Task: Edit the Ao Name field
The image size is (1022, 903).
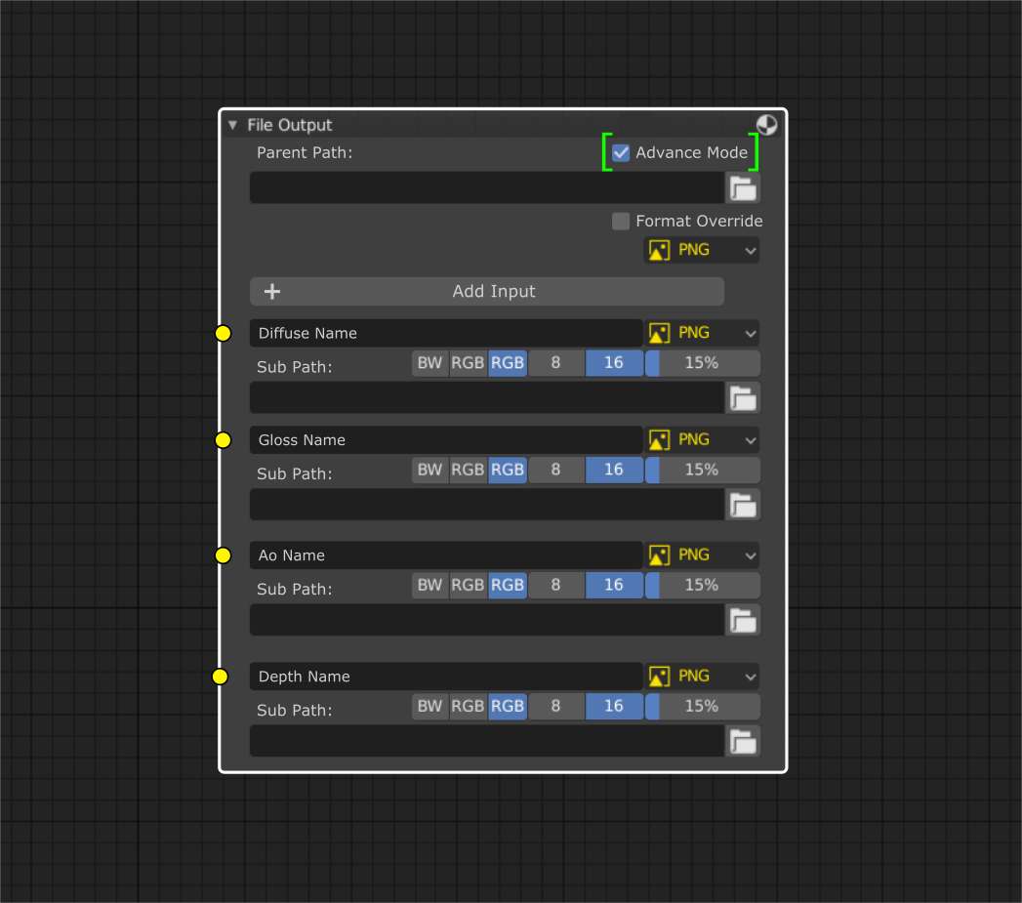Action: (446, 555)
